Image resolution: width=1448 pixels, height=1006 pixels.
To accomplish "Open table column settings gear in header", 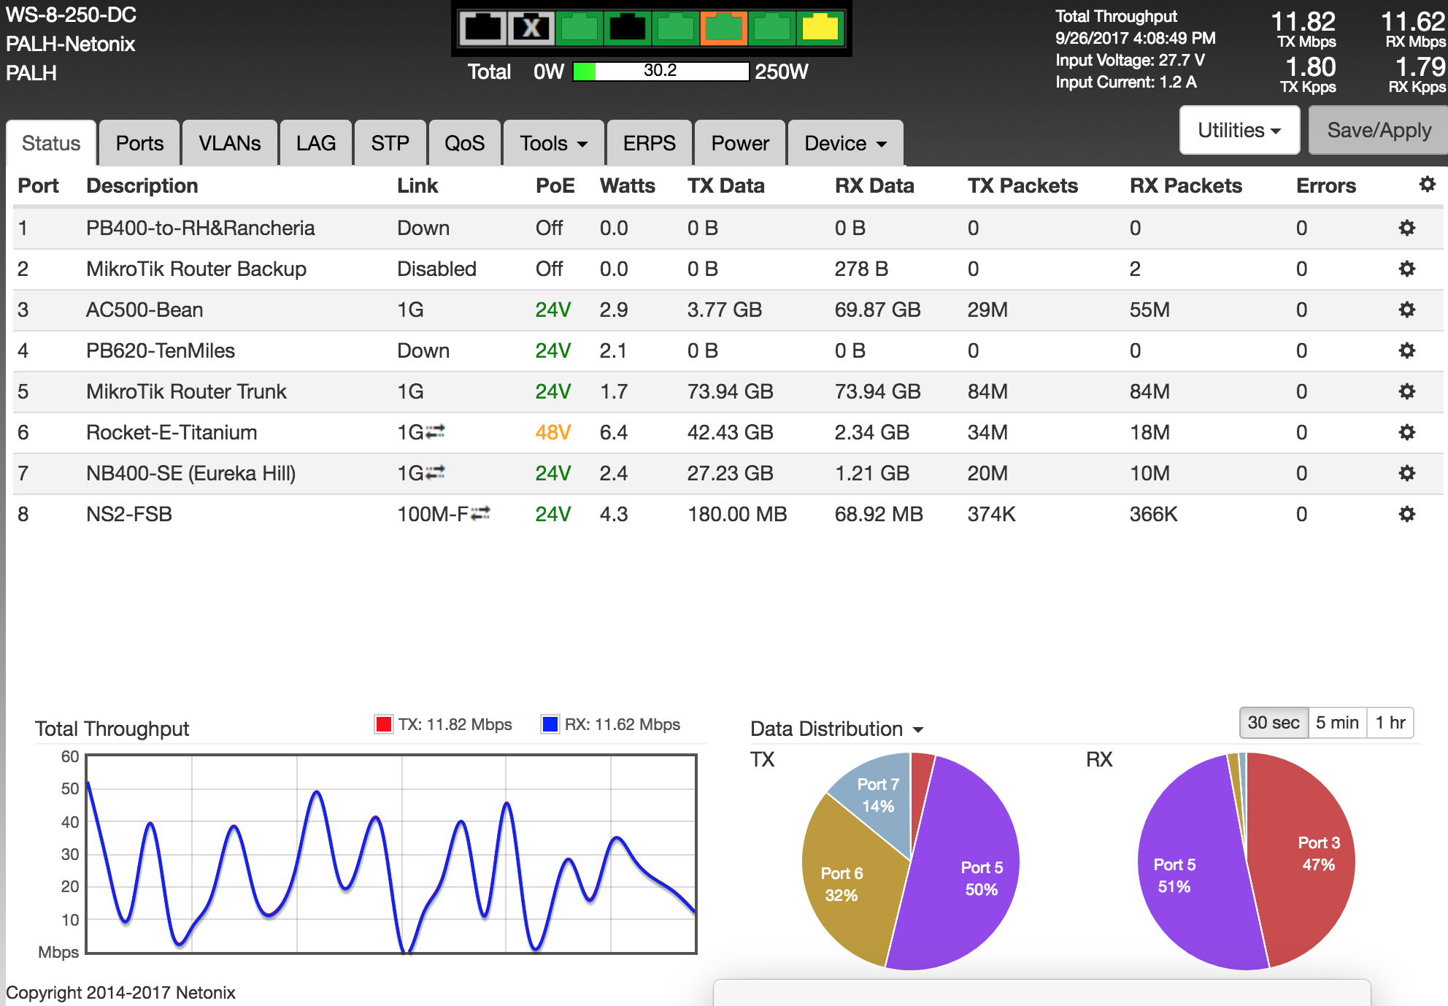I will [1427, 185].
